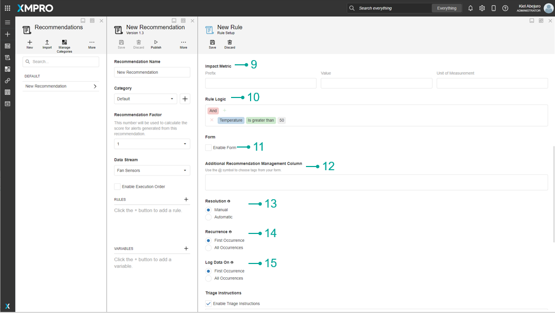Open More menu in Recommendations panel

tap(92, 44)
